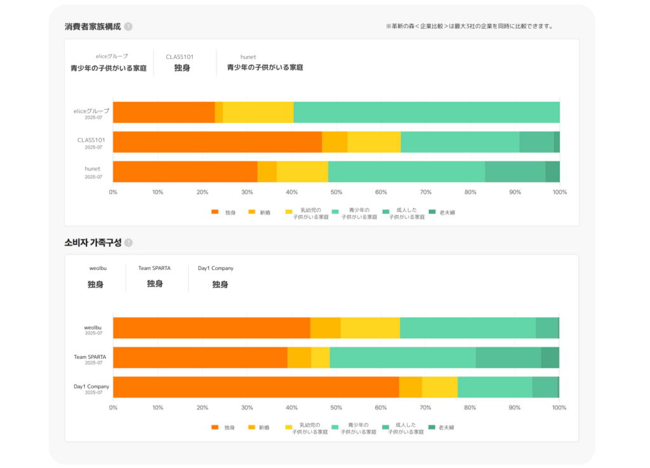Toggle 老夫婦 legend item in the top chart
The width and height of the screenshot is (650, 468).
click(441, 213)
